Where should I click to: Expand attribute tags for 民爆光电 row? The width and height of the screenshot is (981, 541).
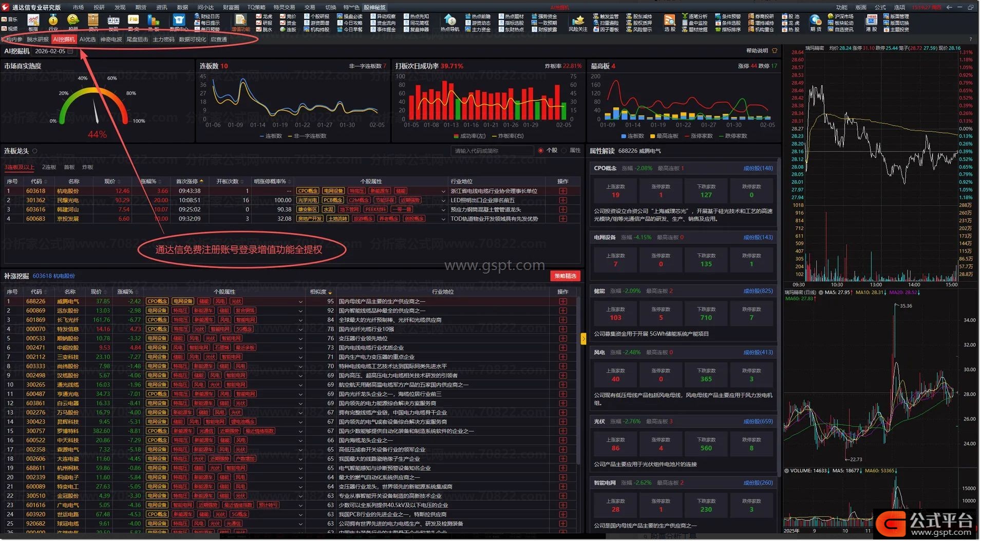(x=443, y=201)
